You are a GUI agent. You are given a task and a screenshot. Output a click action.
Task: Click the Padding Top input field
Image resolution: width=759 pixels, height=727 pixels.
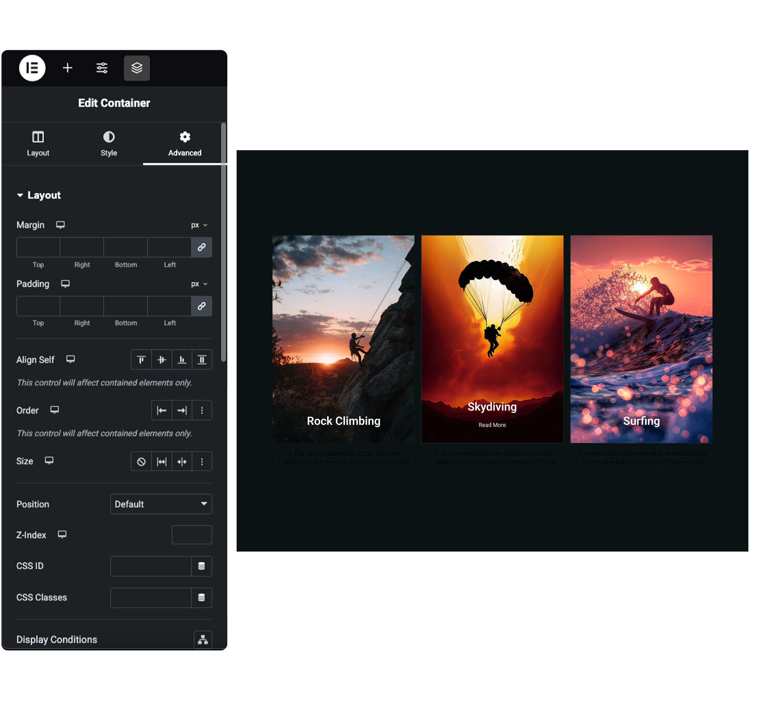point(38,306)
